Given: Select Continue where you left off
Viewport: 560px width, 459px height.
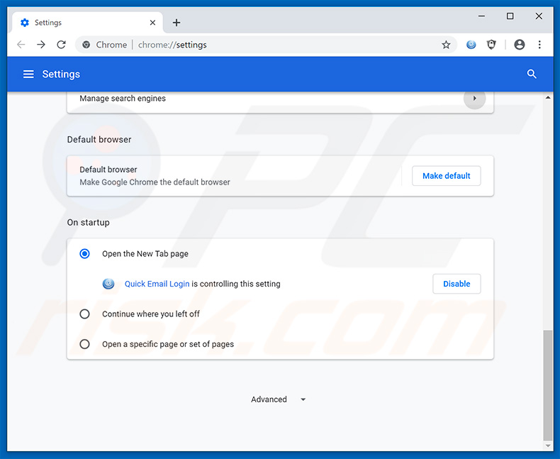Looking at the screenshot, I should click(x=84, y=314).
